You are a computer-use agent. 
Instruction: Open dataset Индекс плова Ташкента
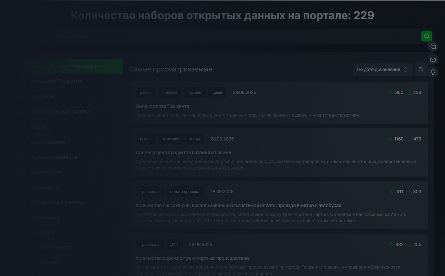pos(162,106)
